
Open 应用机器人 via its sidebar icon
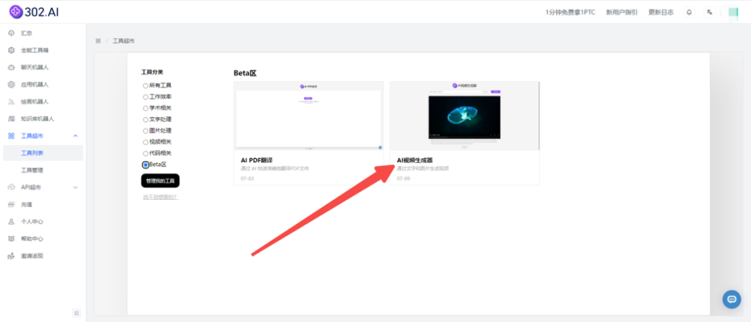12,85
